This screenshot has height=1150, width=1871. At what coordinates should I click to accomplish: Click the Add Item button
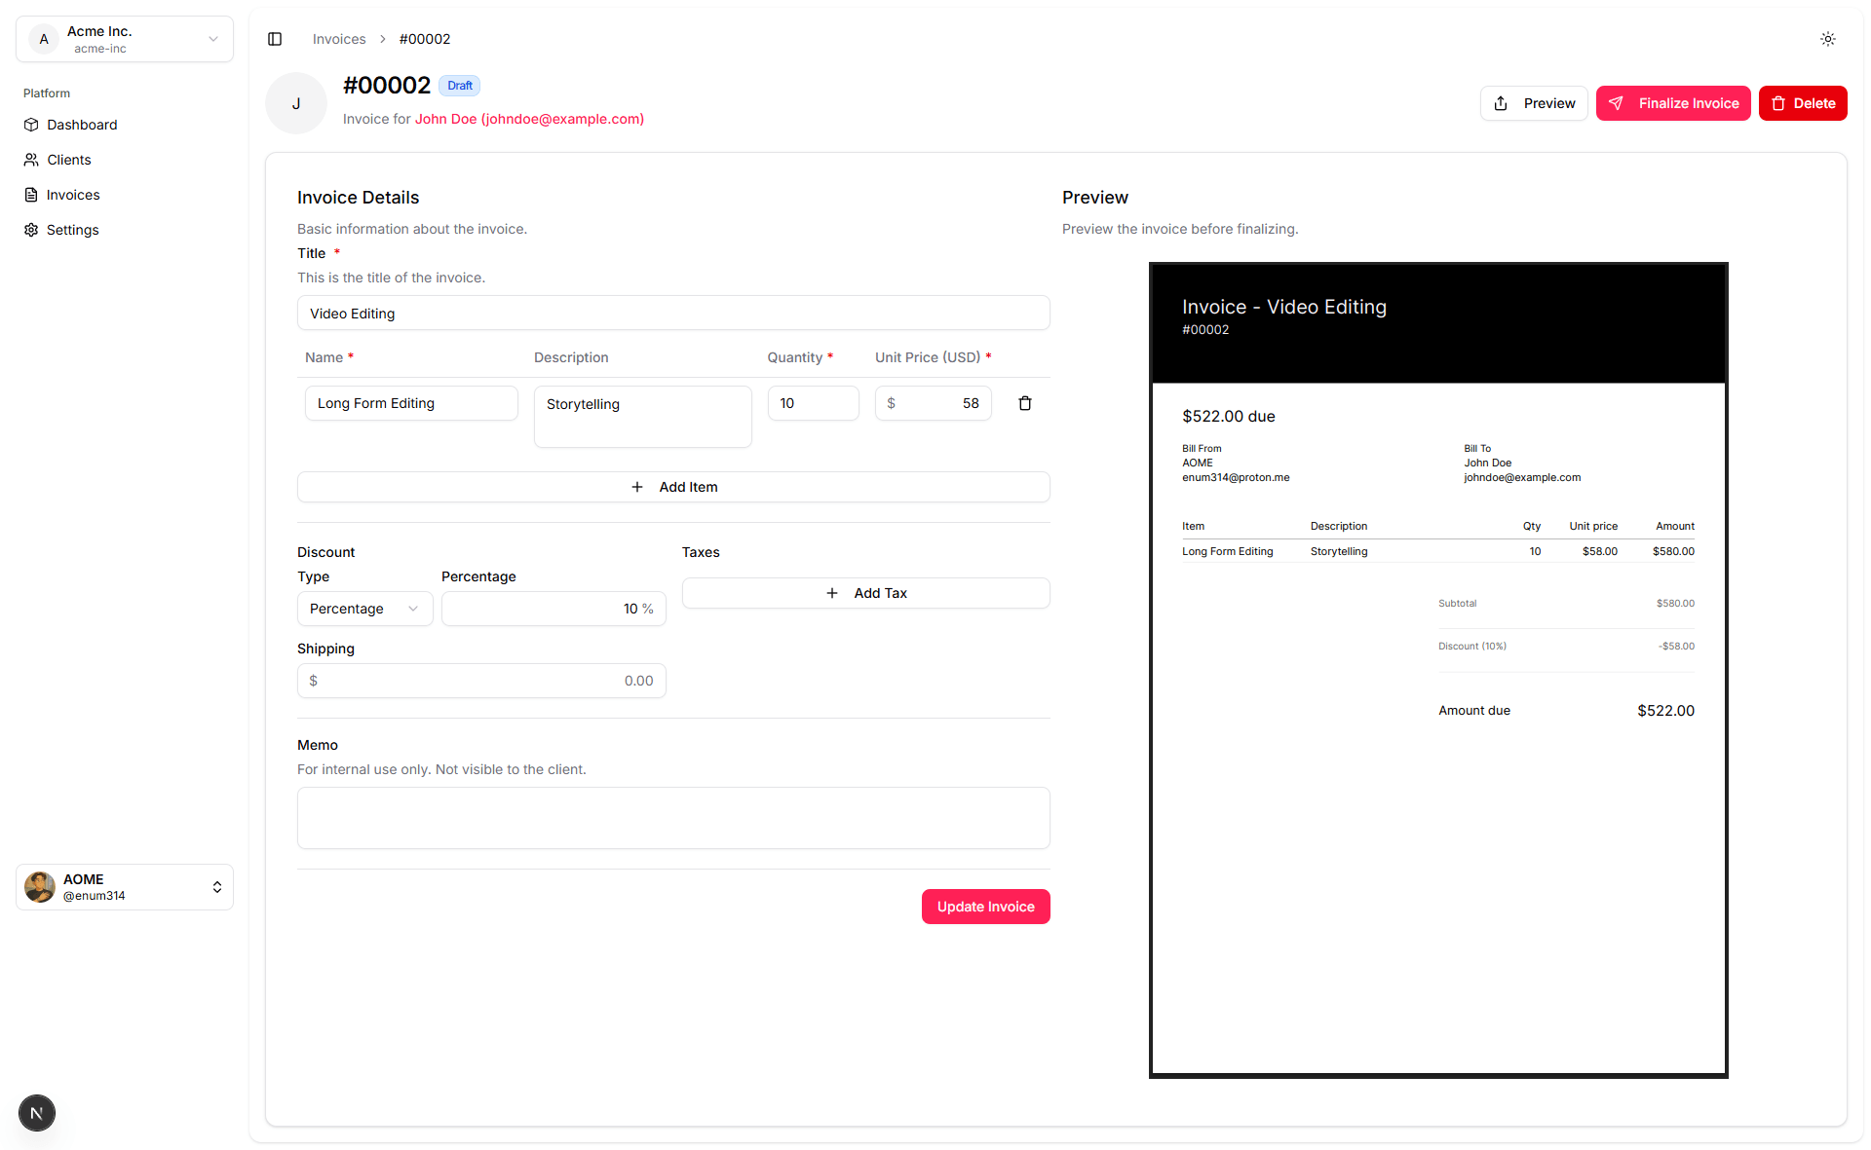[x=673, y=487]
